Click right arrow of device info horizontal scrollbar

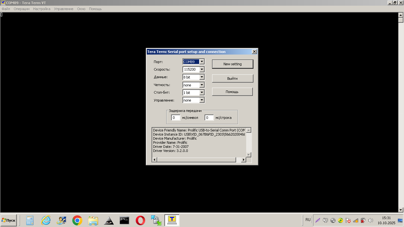click(x=243, y=160)
